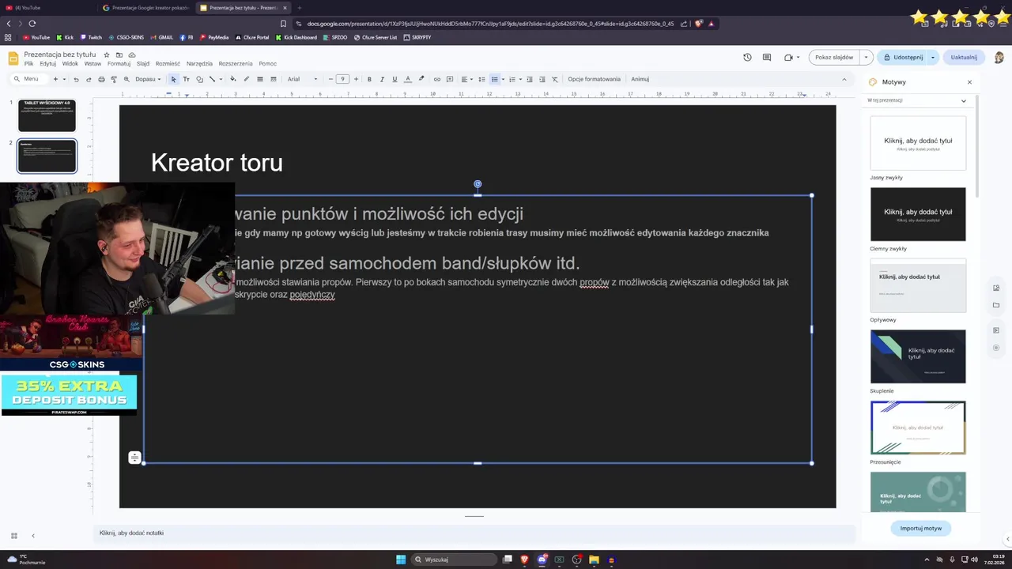
Task: Click the Uaktualnij button
Action: pos(964,57)
